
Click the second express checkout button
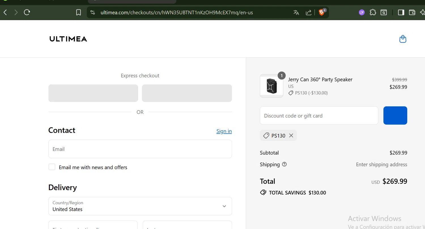point(187,93)
